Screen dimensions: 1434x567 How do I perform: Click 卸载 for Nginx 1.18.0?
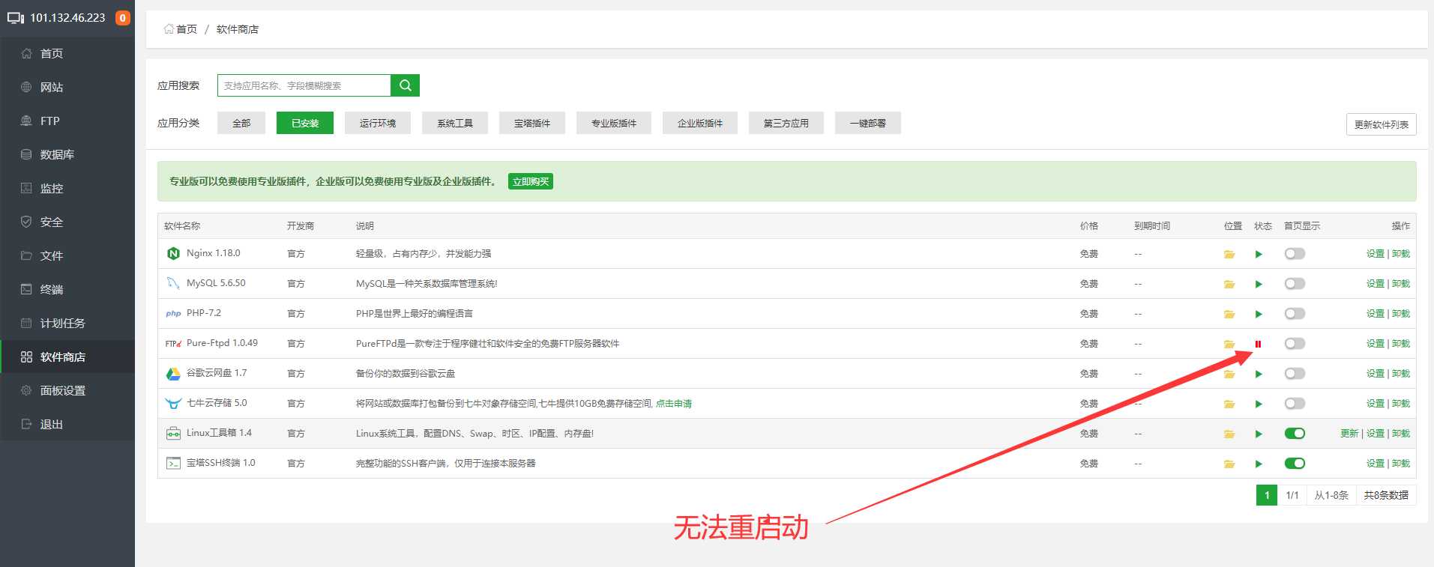pos(1401,254)
